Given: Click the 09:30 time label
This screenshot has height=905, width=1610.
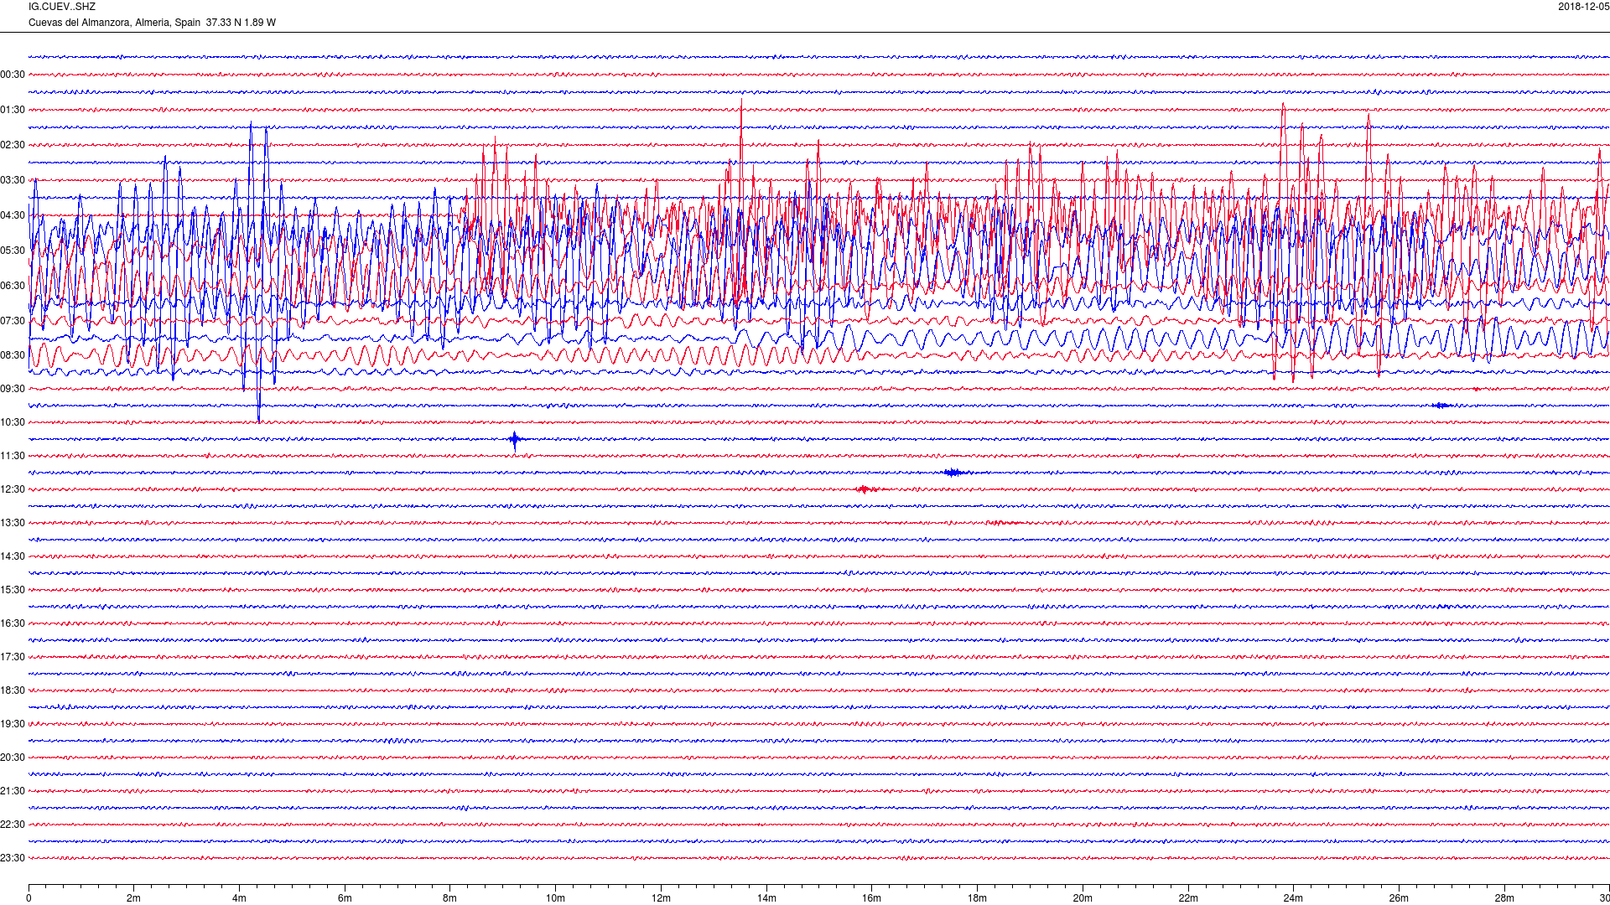Looking at the screenshot, I should [x=13, y=389].
